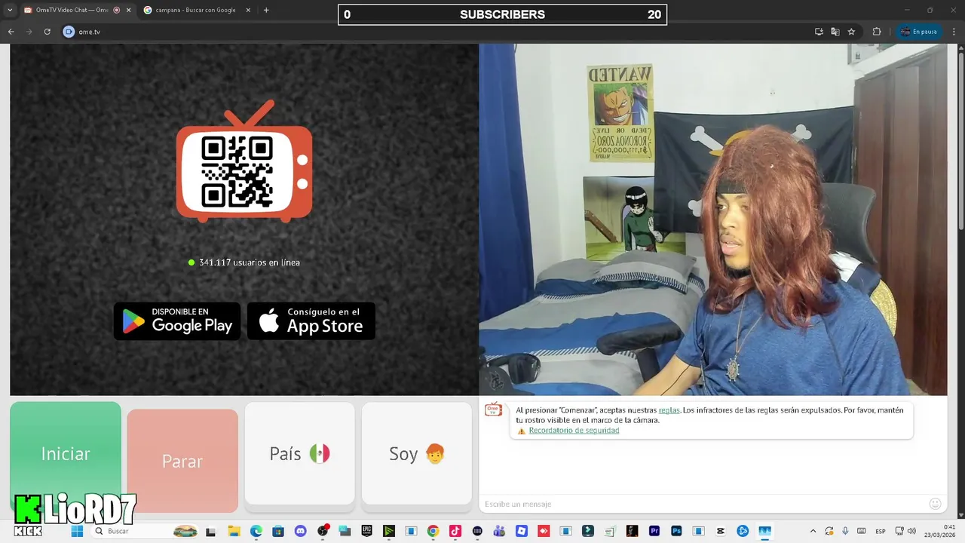Open CapCut from the taskbar

tap(721, 531)
